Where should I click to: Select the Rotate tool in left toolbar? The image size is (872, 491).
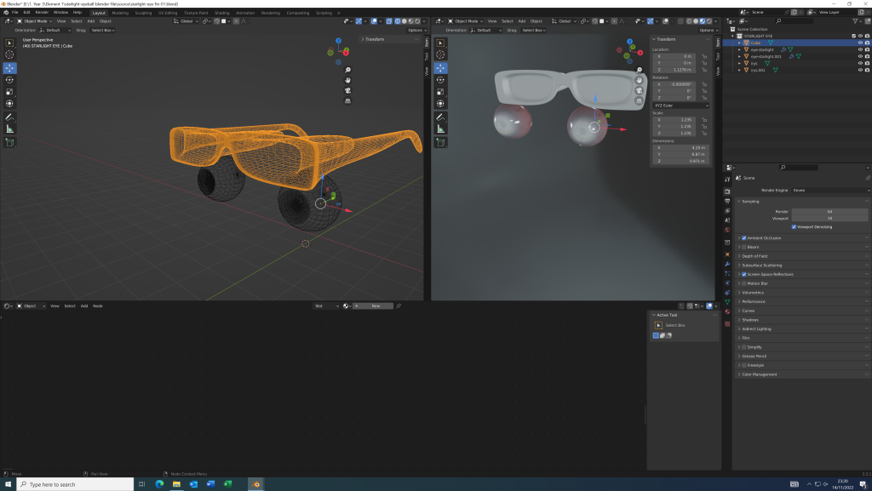pos(10,80)
